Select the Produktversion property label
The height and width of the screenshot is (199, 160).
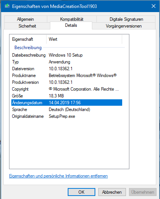pos(25,82)
